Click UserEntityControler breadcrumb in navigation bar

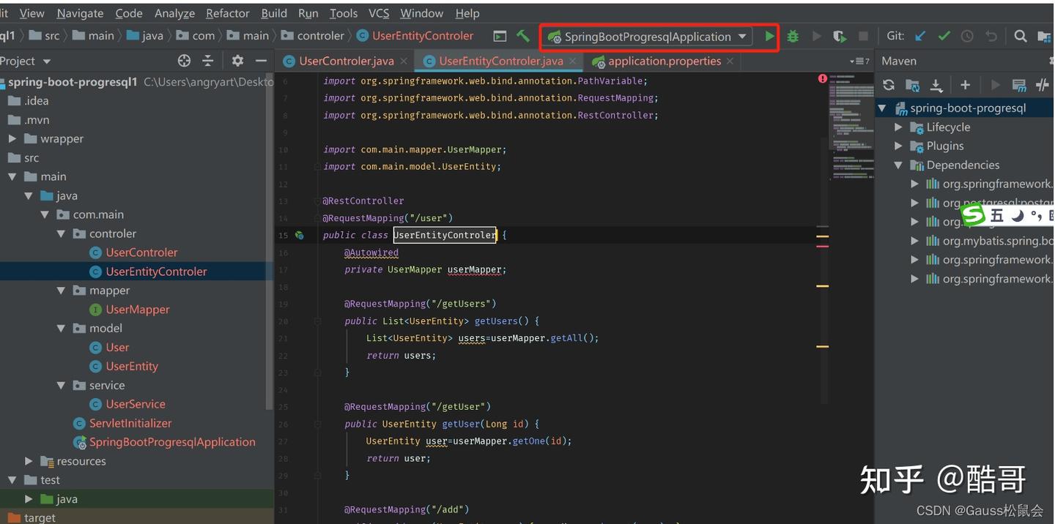click(415, 36)
